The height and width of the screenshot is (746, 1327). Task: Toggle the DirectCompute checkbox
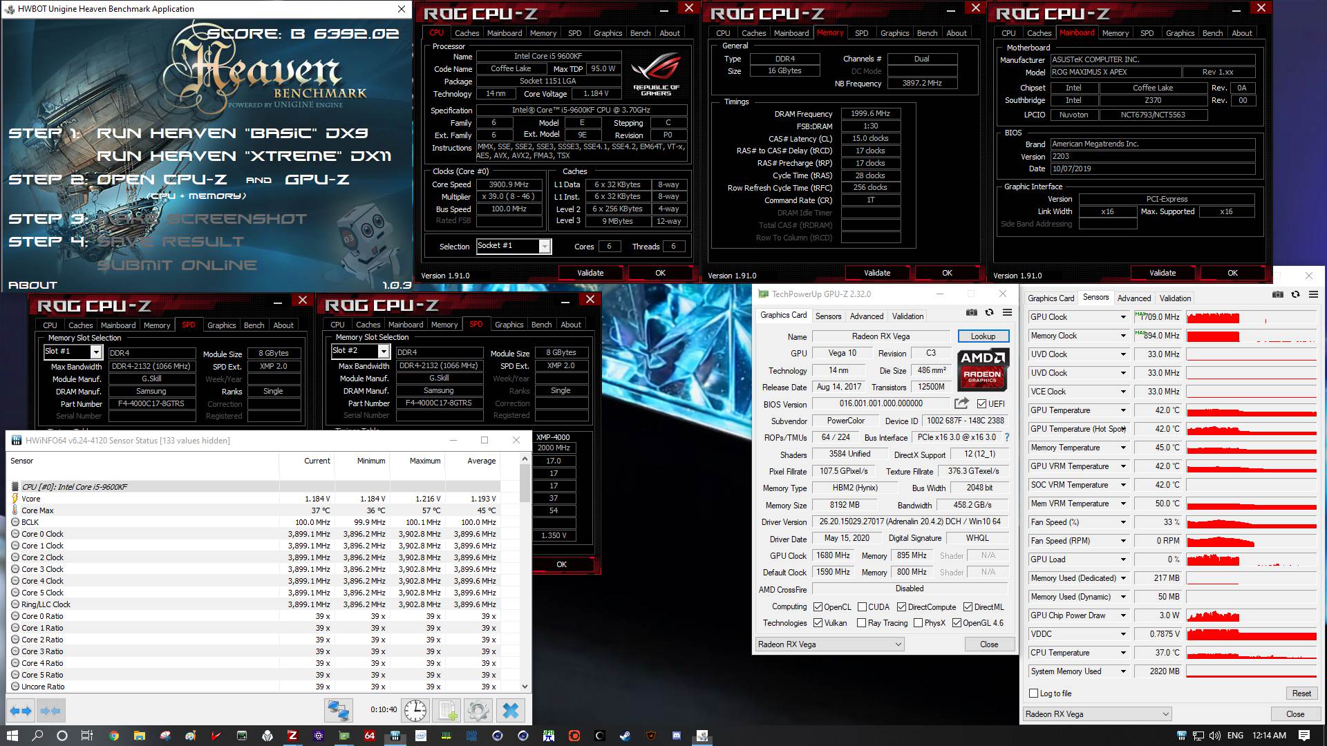901,607
